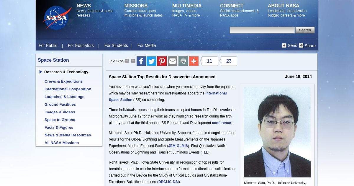Screen dimensions: 354x186
Task: Click the Mitsuteru Sato photo caption
Action: (275, 183)
